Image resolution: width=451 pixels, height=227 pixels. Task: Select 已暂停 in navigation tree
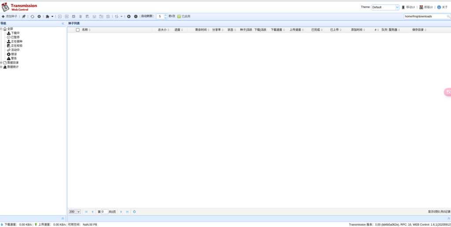15,37
